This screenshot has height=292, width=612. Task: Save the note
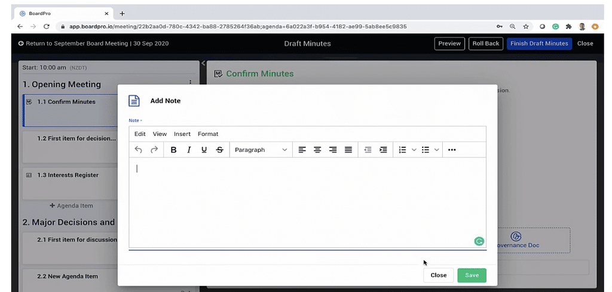(472, 275)
